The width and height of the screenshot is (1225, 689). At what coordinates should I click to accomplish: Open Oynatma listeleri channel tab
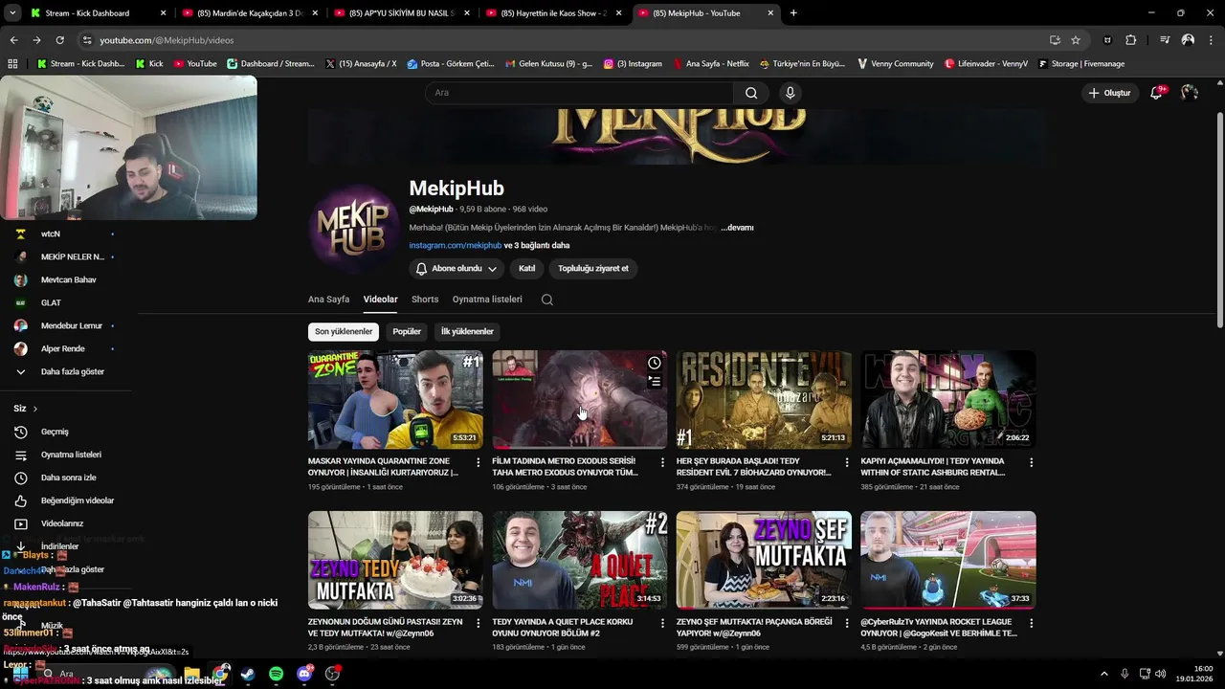487,300
